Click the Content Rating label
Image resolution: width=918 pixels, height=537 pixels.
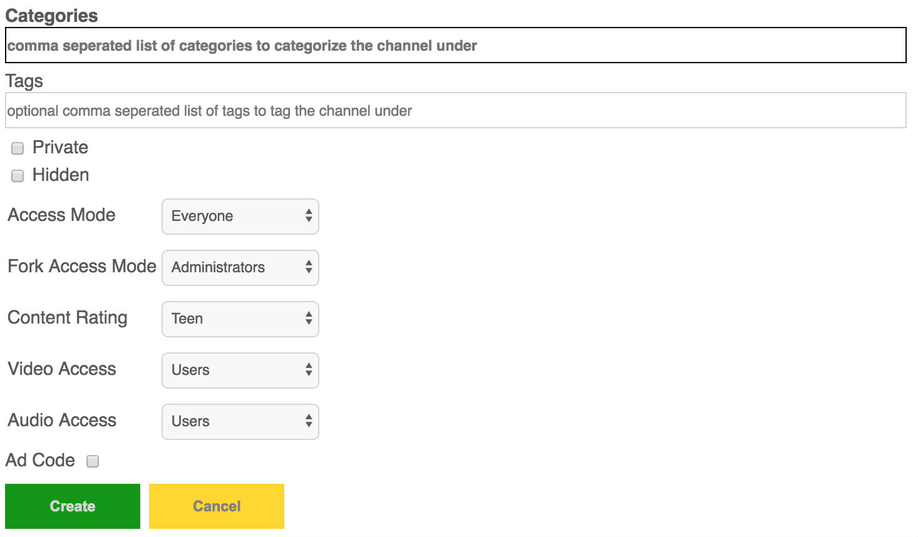68,318
